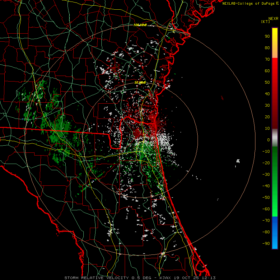Click the -10 value on velocity scale

(266, 152)
